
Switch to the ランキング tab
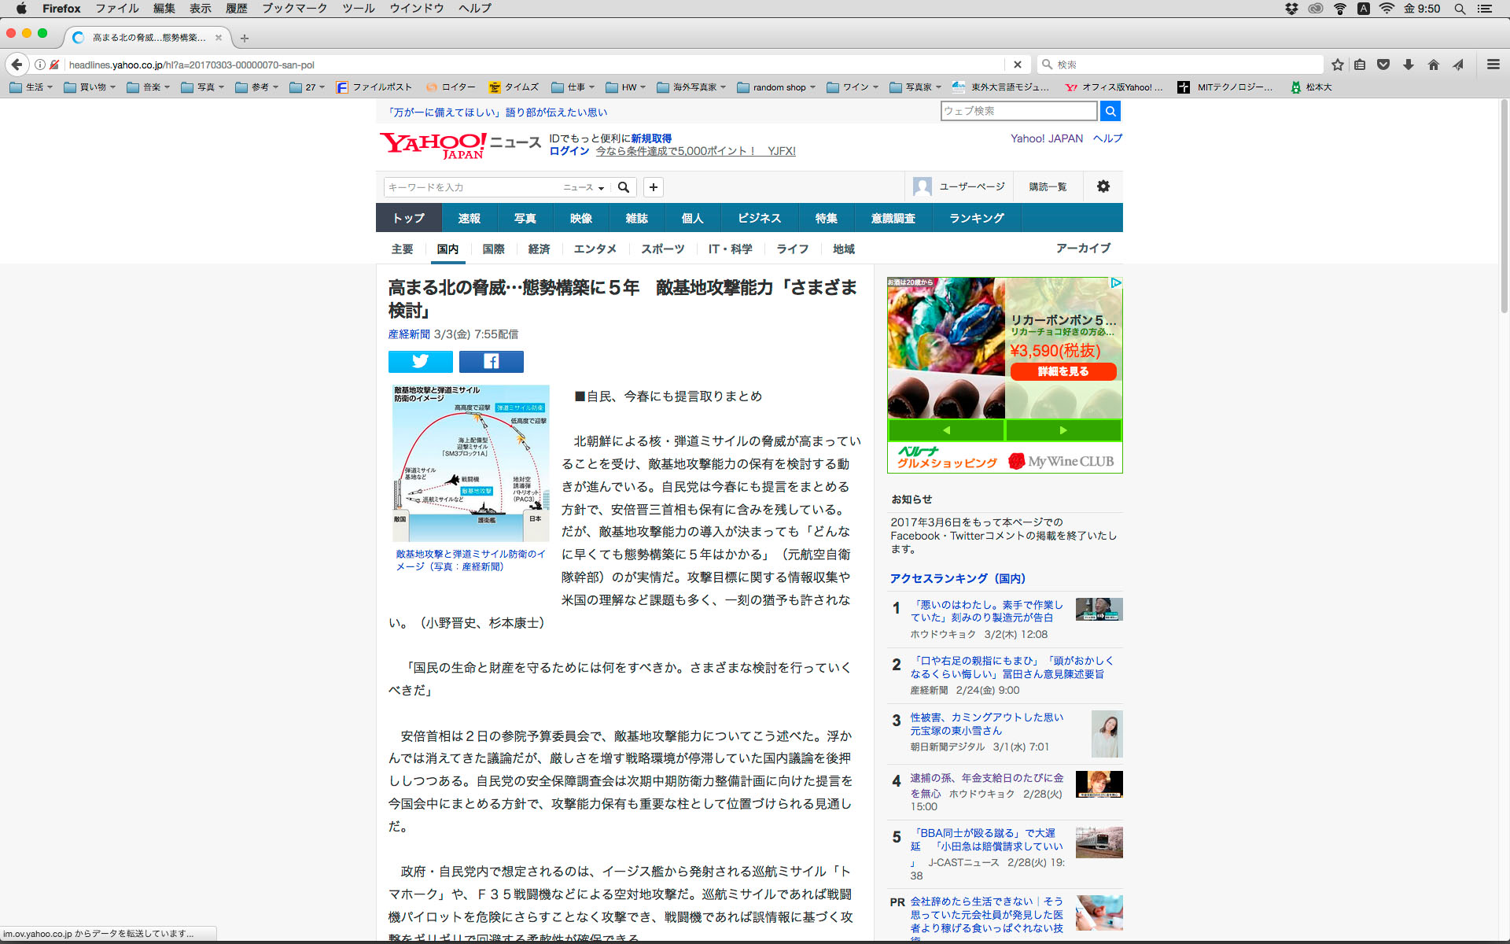point(976,218)
